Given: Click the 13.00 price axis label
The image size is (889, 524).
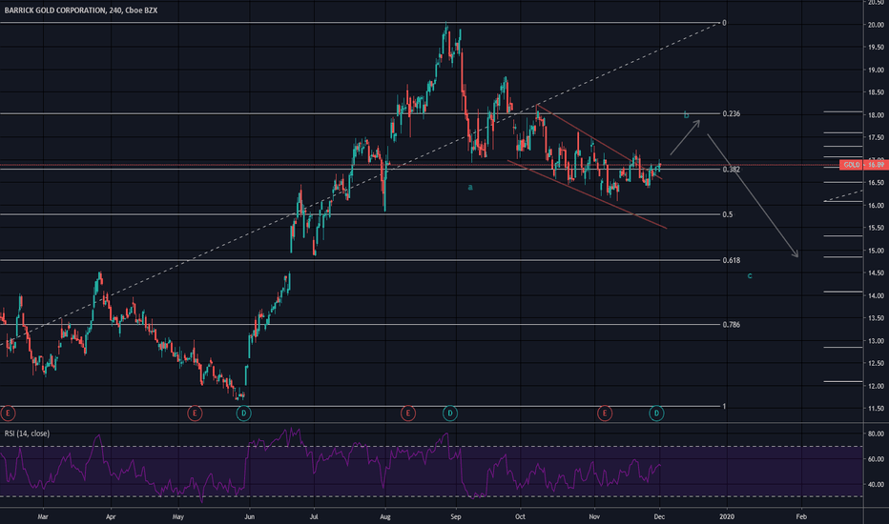Looking at the screenshot, I should pyautogui.click(x=876, y=341).
